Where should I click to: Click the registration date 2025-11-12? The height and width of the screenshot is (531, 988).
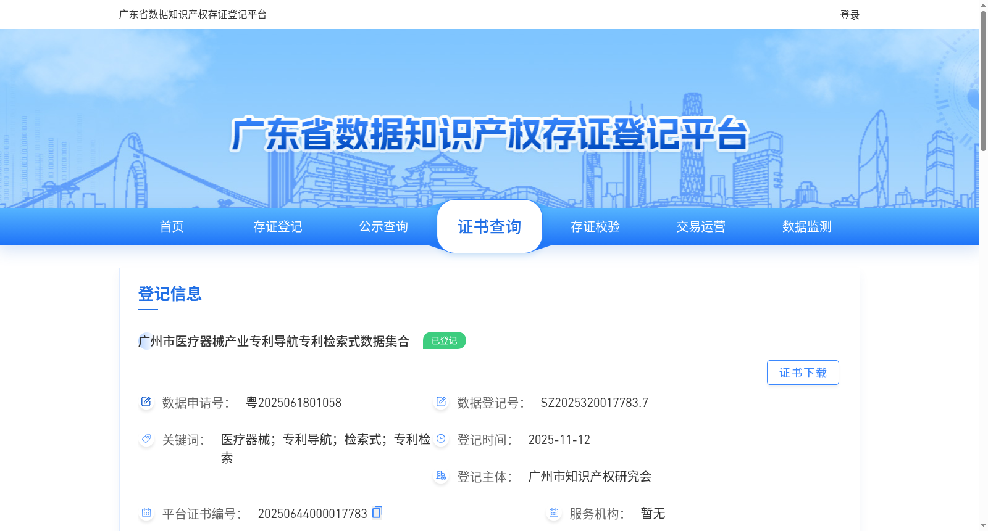pos(559,440)
